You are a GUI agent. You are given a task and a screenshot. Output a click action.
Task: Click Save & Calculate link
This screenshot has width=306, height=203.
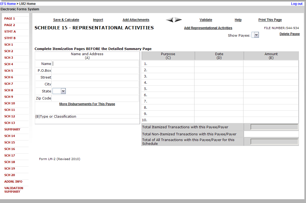click(66, 20)
